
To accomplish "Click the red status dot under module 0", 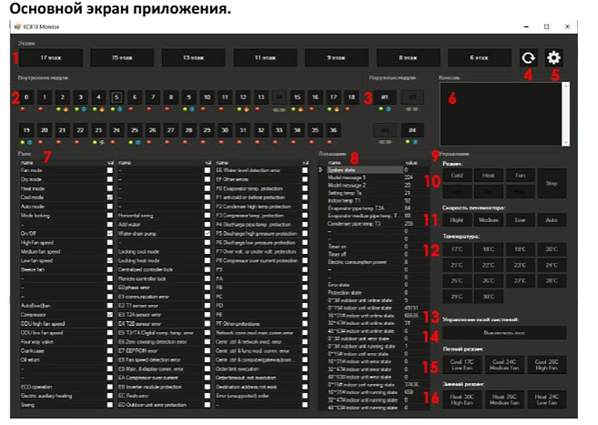I will pyautogui.click(x=22, y=109).
